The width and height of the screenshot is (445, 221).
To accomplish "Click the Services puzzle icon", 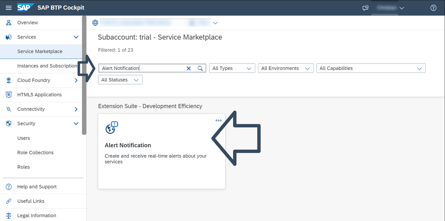I will click(9, 37).
